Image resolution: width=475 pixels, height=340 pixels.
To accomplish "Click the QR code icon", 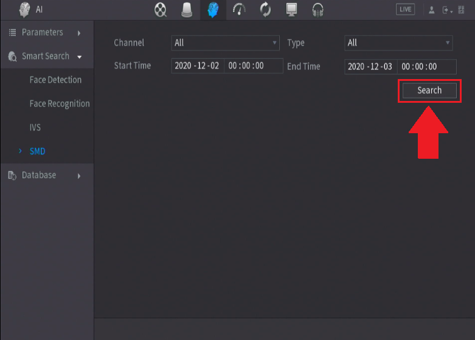I will (461, 10).
